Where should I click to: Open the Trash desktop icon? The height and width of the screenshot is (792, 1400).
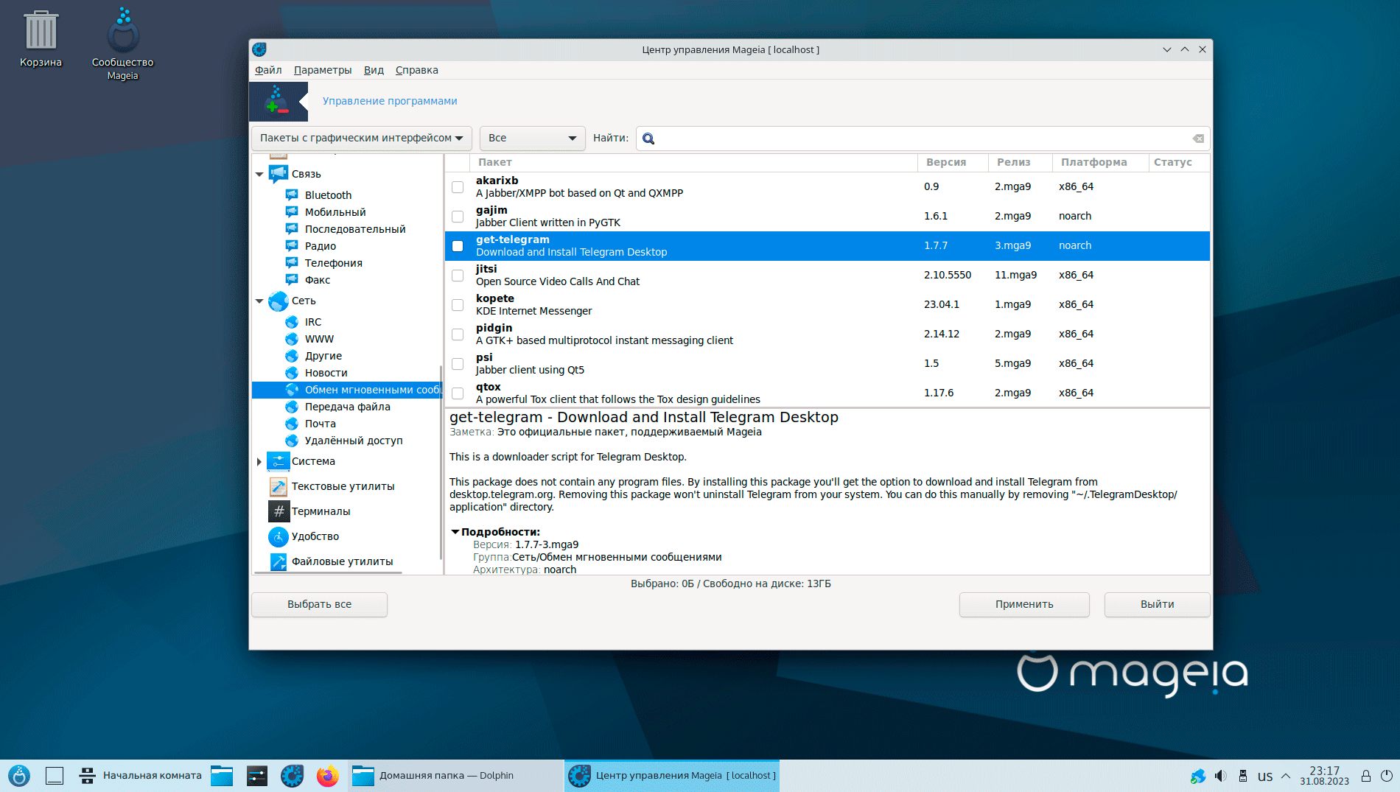pos(41,32)
